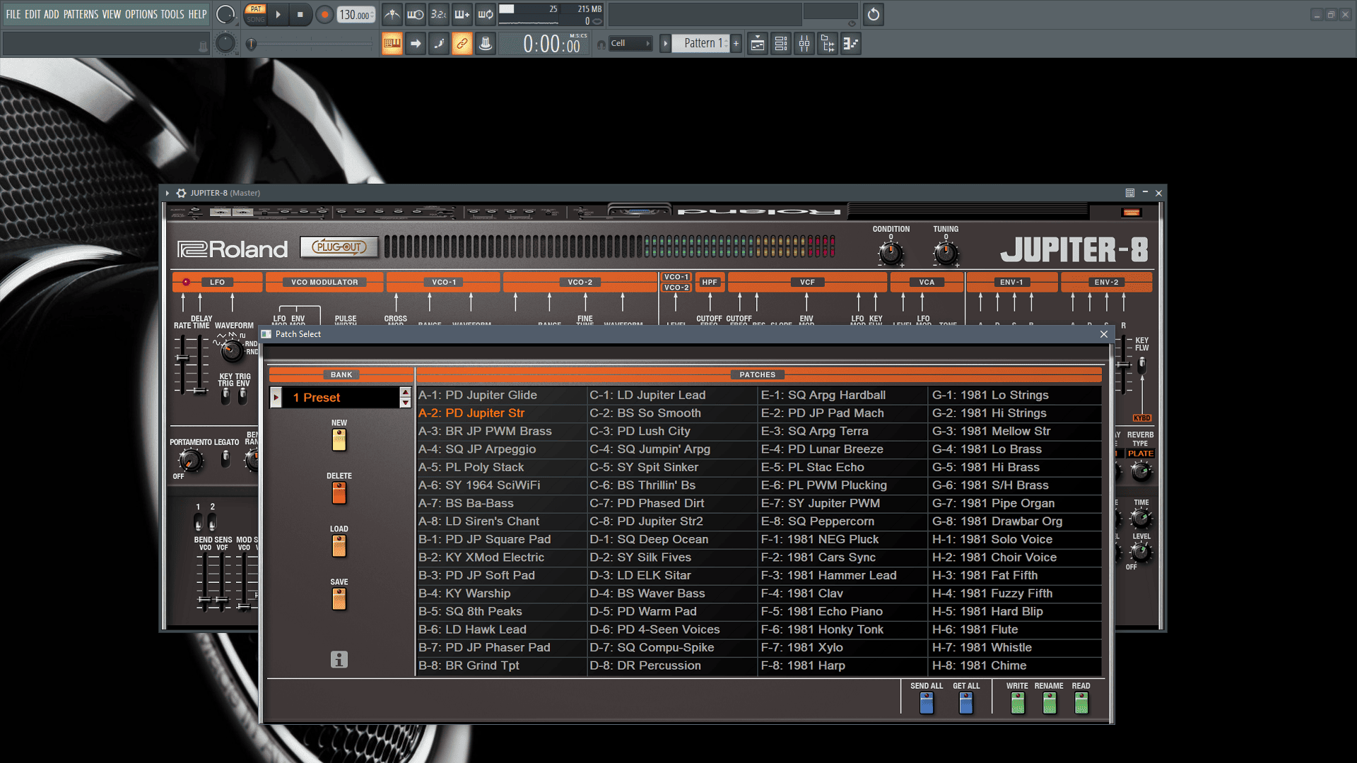Select patch H-8: 1981 Chime
1357x763 pixels.
tap(1014, 666)
